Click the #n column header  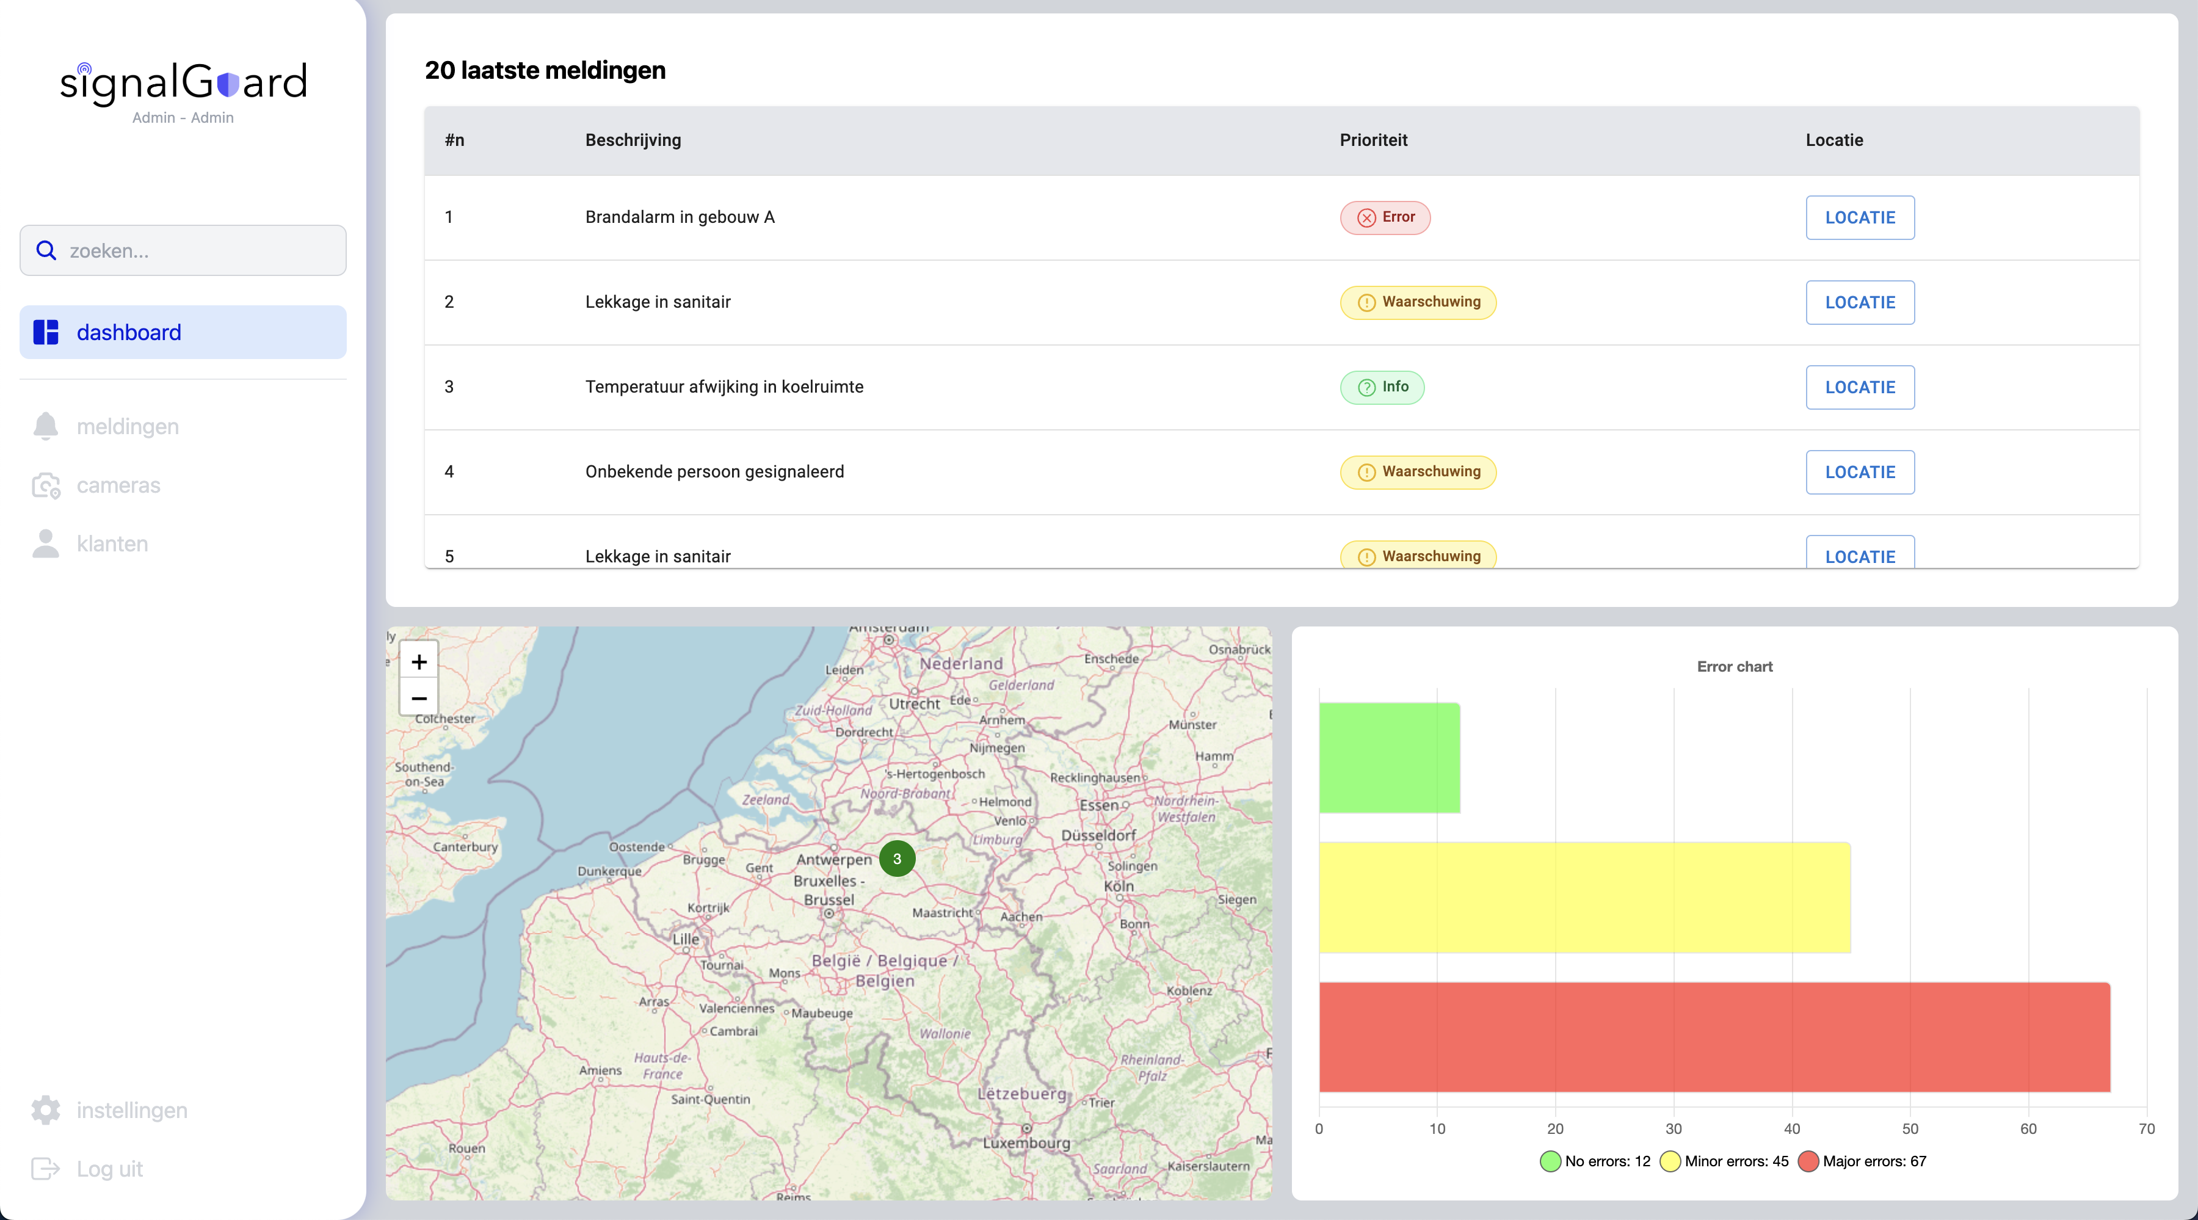(x=454, y=140)
